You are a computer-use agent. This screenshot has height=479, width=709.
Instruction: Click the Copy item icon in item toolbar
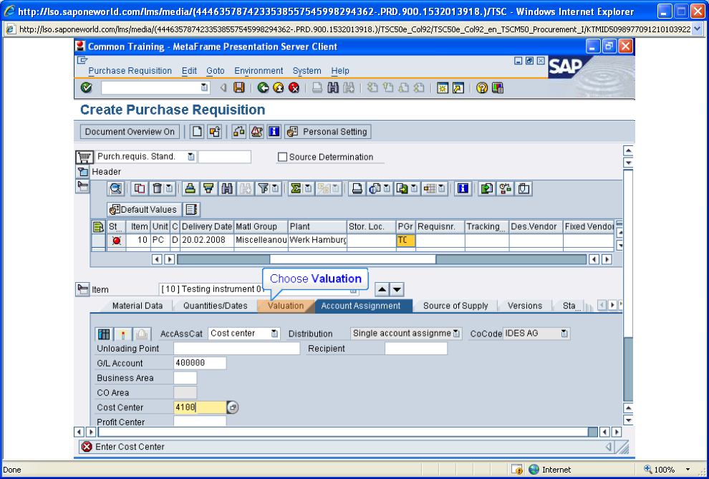click(140, 188)
